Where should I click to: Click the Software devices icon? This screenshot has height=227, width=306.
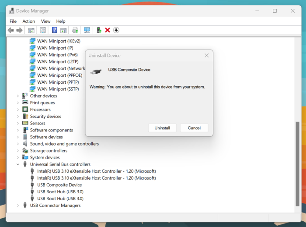[25, 137]
